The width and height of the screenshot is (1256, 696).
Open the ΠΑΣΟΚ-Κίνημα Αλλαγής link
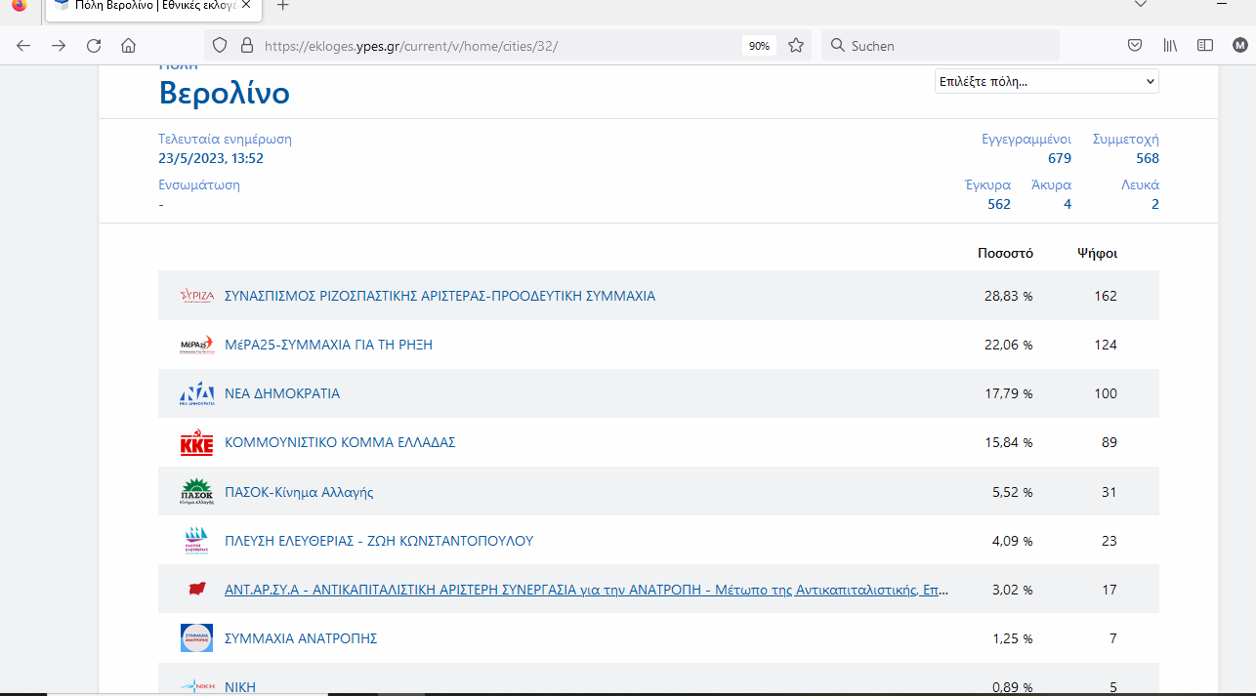299,492
